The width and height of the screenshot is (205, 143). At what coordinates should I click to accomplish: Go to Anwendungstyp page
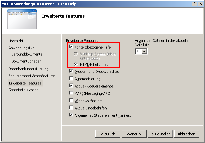[21, 48]
